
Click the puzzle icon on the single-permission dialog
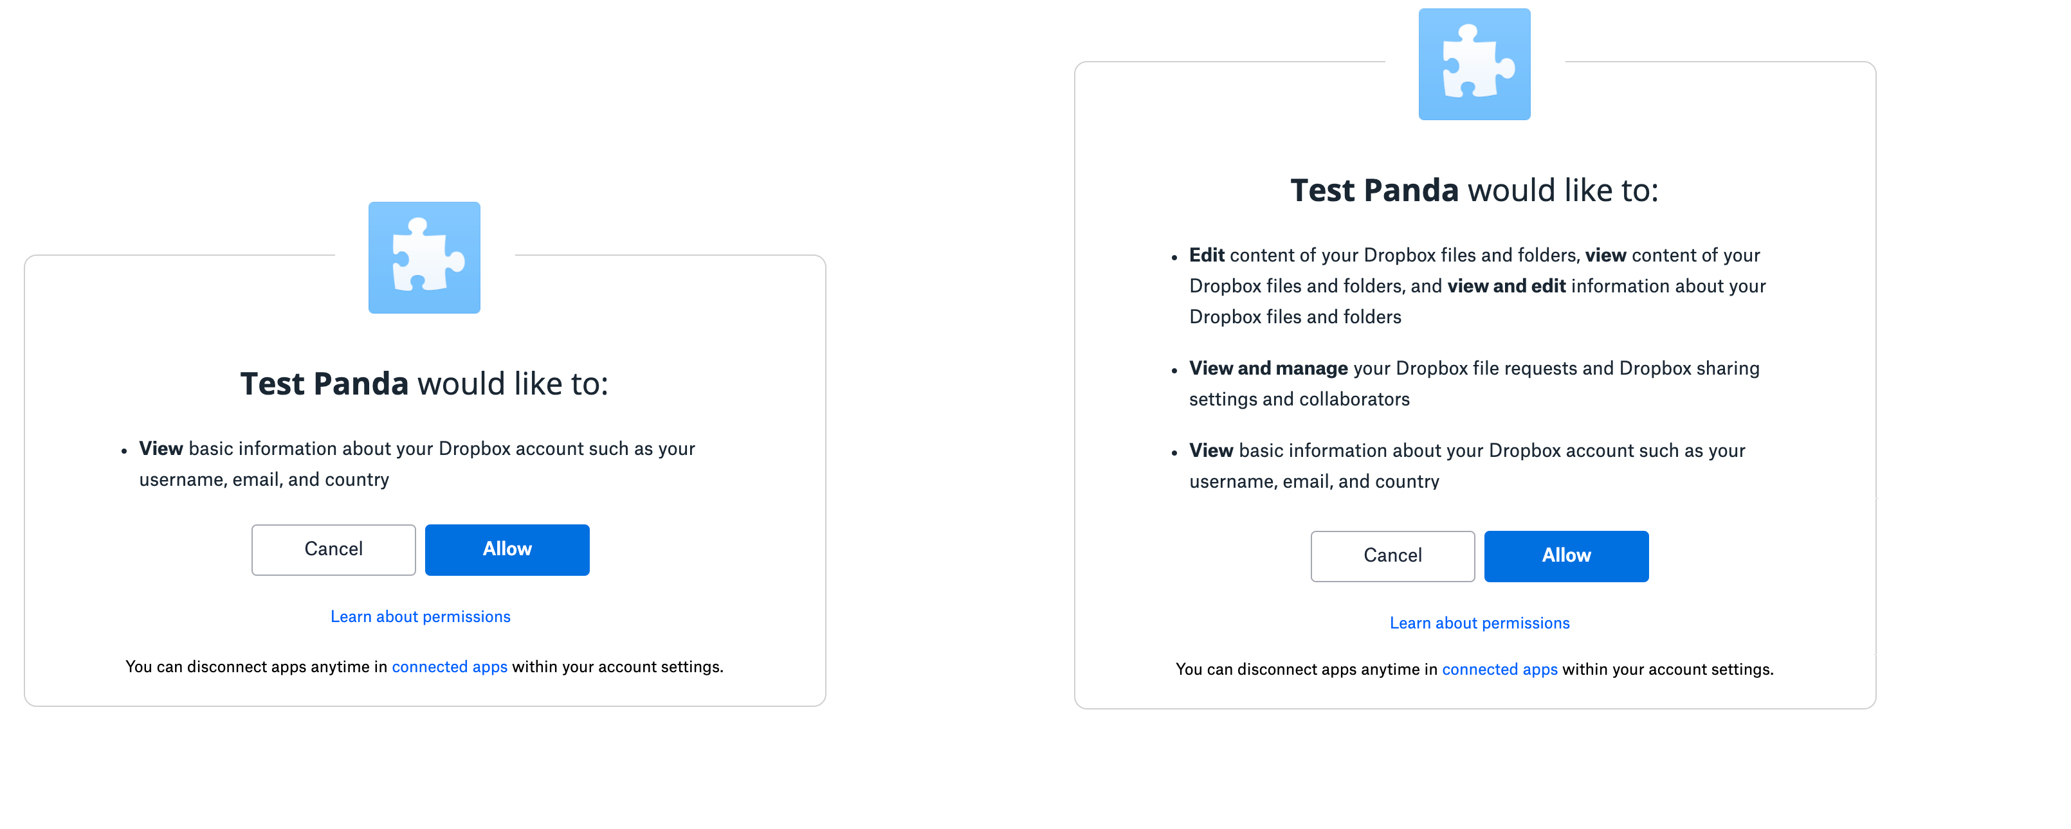coord(424,258)
